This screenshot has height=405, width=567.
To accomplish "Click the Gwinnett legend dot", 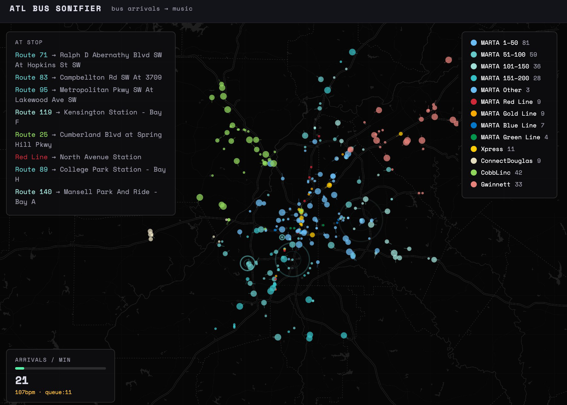I will (x=474, y=184).
